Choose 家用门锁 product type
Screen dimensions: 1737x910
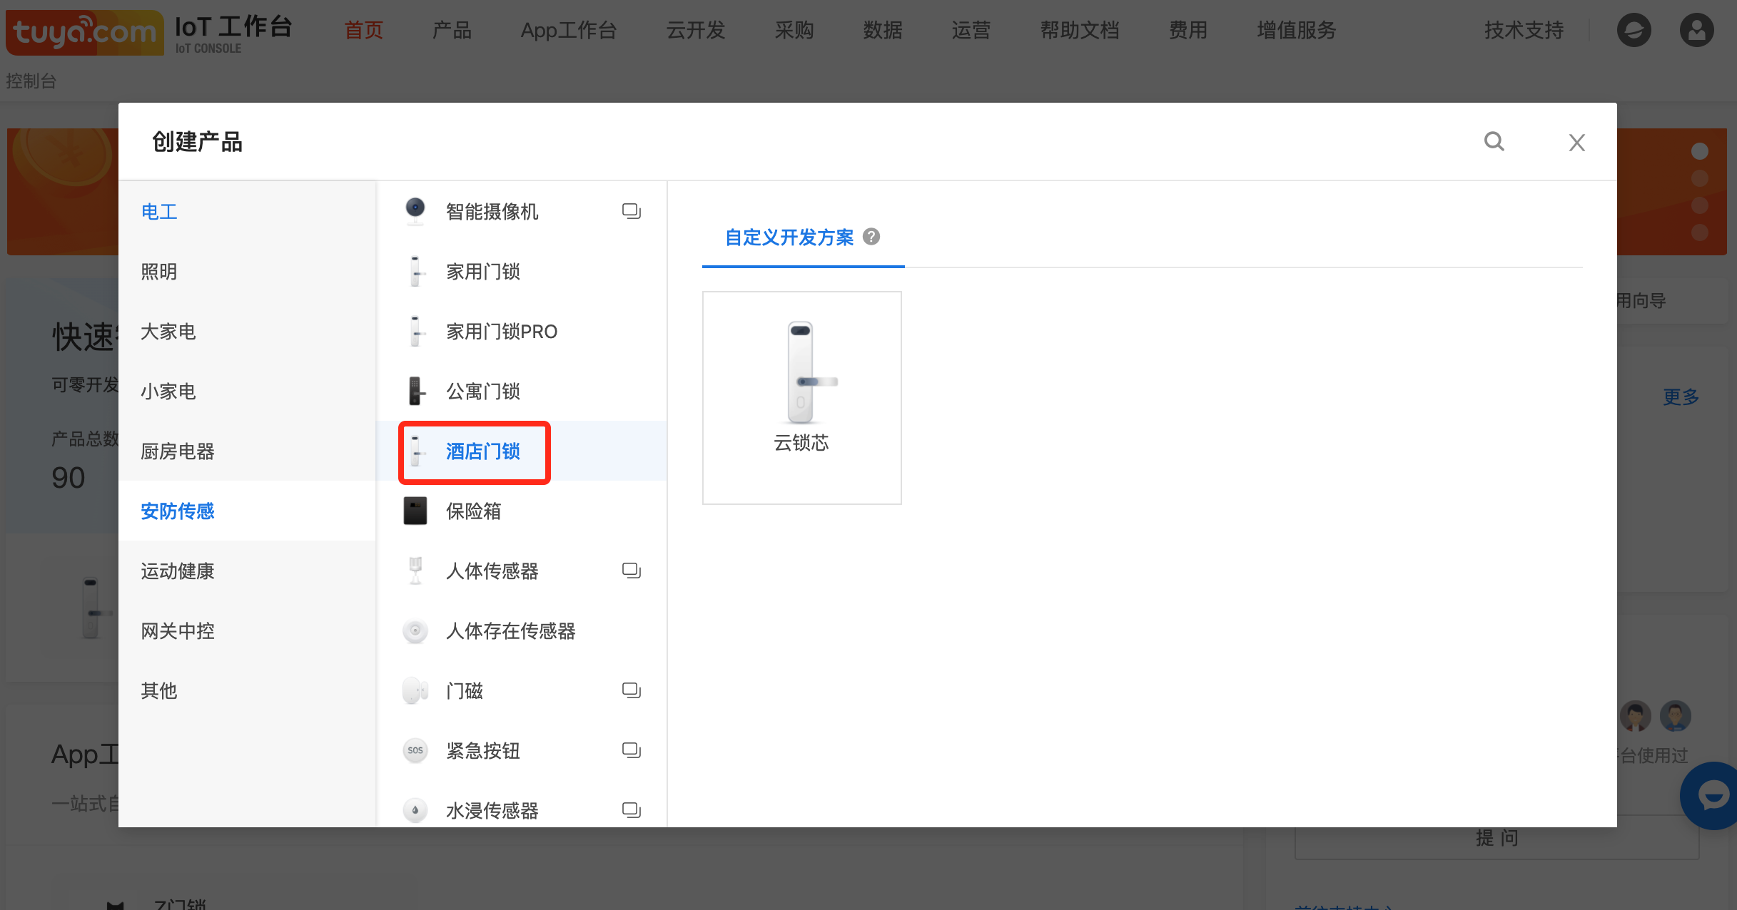tap(522, 271)
